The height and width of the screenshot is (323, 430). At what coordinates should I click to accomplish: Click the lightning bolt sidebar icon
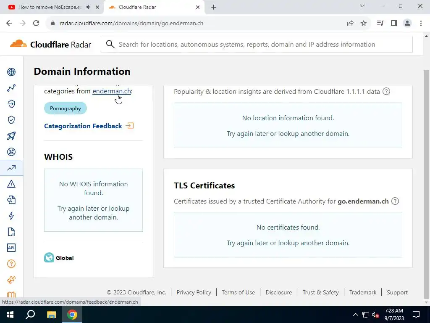pyautogui.click(x=11, y=216)
